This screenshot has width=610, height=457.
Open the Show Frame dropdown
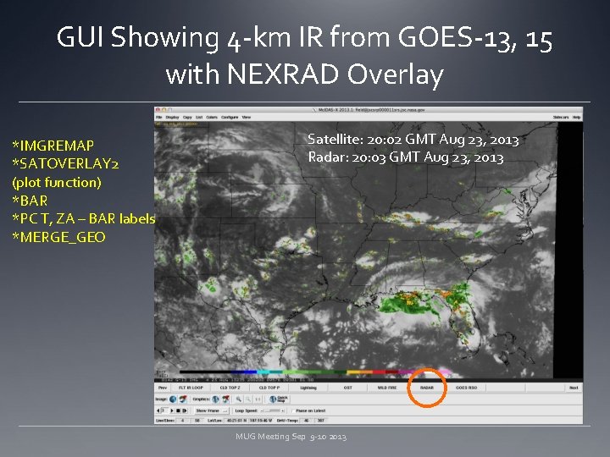pos(212,410)
